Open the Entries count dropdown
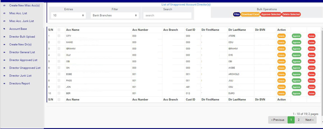This screenshot has width=323, height=129. click(69, 15)
